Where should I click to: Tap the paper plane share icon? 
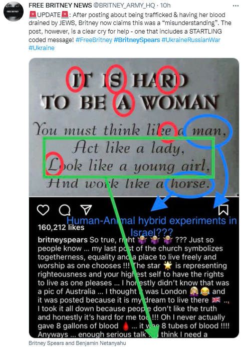point(86,210)
